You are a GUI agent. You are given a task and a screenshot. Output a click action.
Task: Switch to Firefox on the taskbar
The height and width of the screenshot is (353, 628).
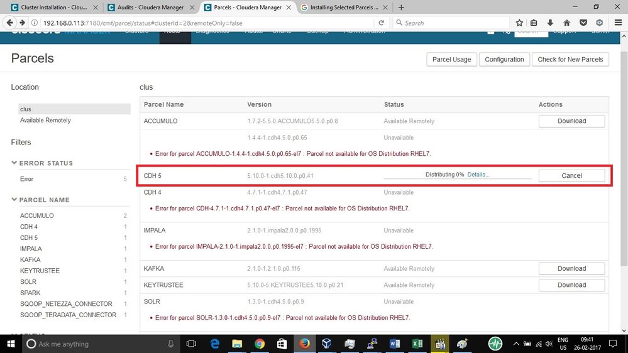point(304,344)
